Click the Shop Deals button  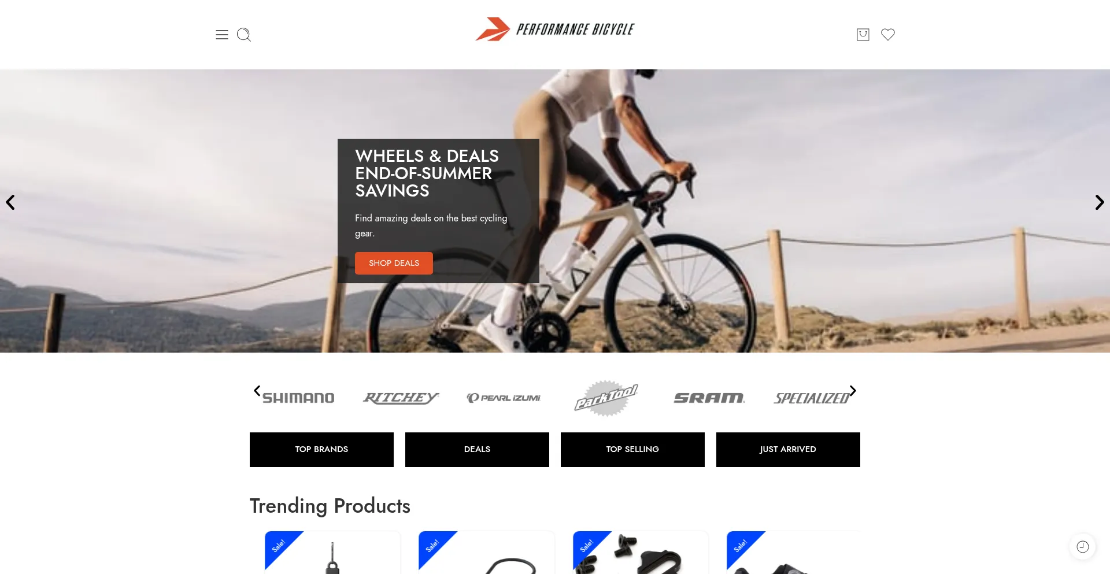pyautogui.click(x=394, y=263)
